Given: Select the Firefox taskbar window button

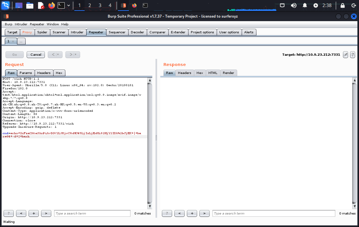Looking at the screenshot, I should point(134,5).
